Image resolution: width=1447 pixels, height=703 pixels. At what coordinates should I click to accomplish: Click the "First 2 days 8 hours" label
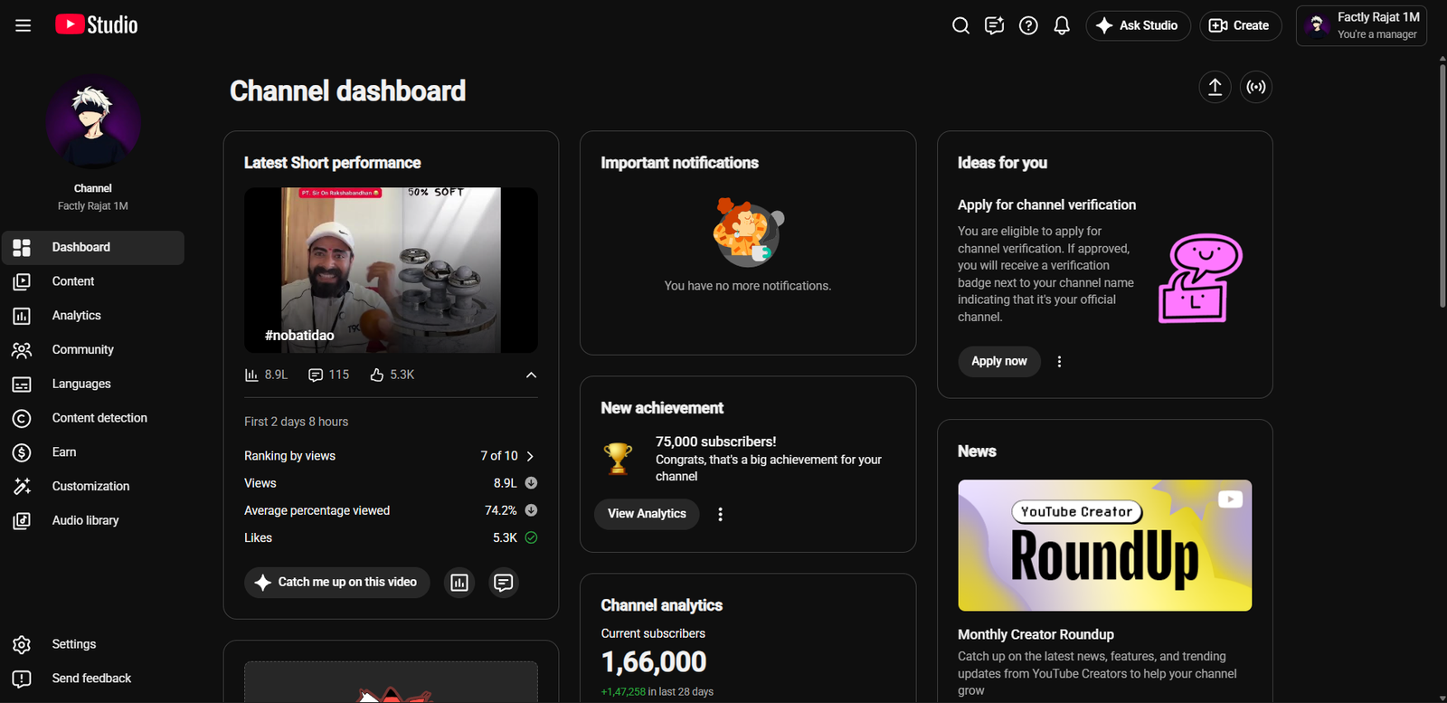pyautogui.click(x=296, y=422)
